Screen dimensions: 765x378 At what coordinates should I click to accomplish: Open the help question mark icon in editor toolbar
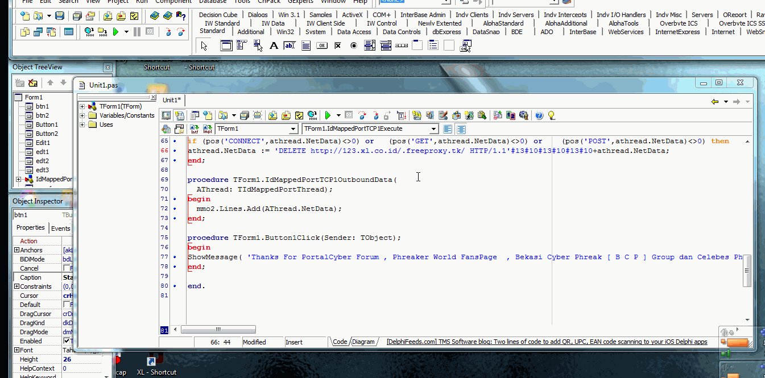539,115
